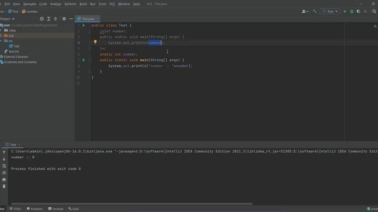Click the Down arrow in Run console
This screenshot has height=212, width=378.
[4, 159]
